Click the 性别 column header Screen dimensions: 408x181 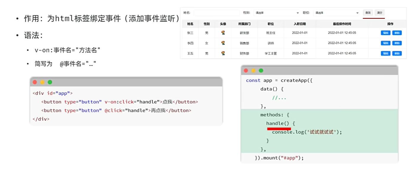207,24
